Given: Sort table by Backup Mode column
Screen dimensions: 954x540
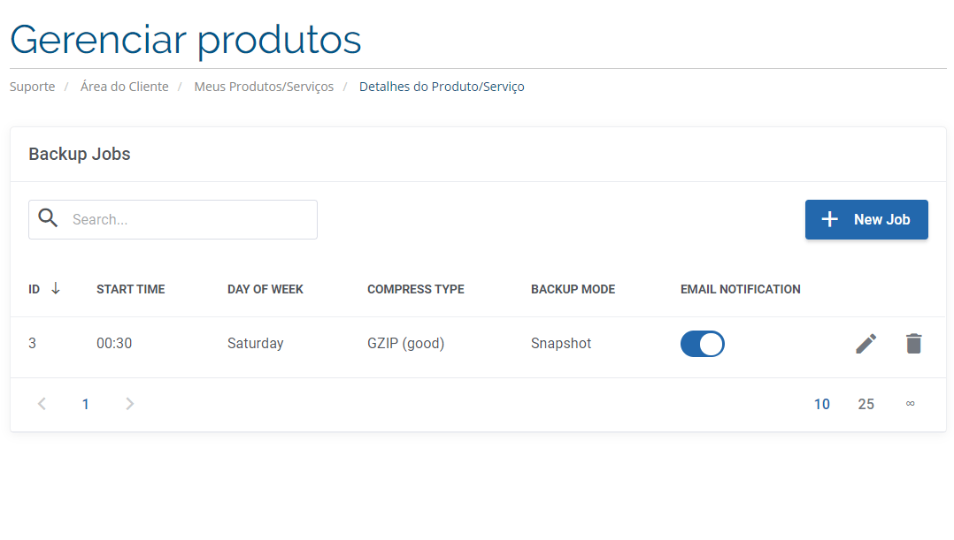Looking at the screenshot, I should [573, 289].
